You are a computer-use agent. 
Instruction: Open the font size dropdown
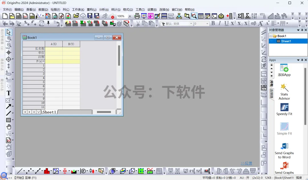[x=207, y=24]
